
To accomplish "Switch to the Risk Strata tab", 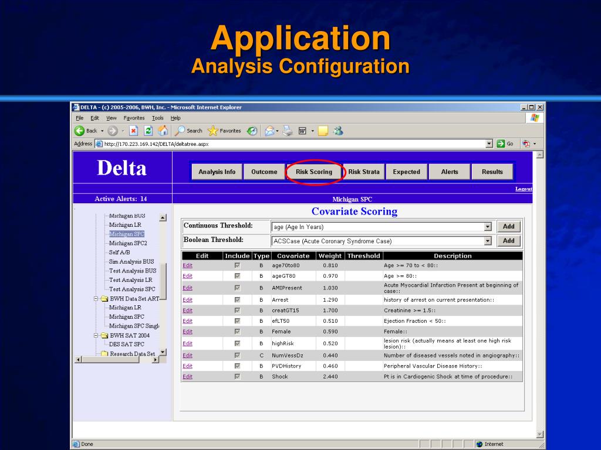I will (364, 172).
